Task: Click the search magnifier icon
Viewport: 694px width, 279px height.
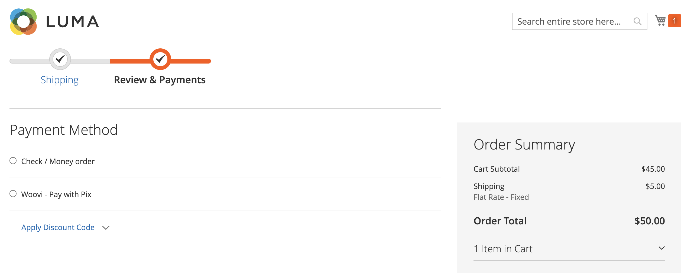Action: tap(637, 21)
